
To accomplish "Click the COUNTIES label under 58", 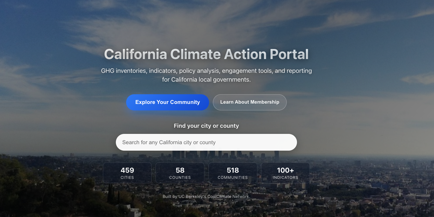I will (180, 178).
